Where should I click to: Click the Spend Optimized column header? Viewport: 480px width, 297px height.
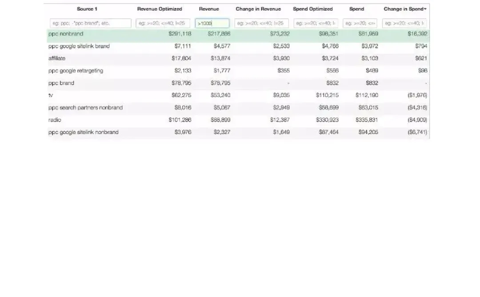pos(312,9)
